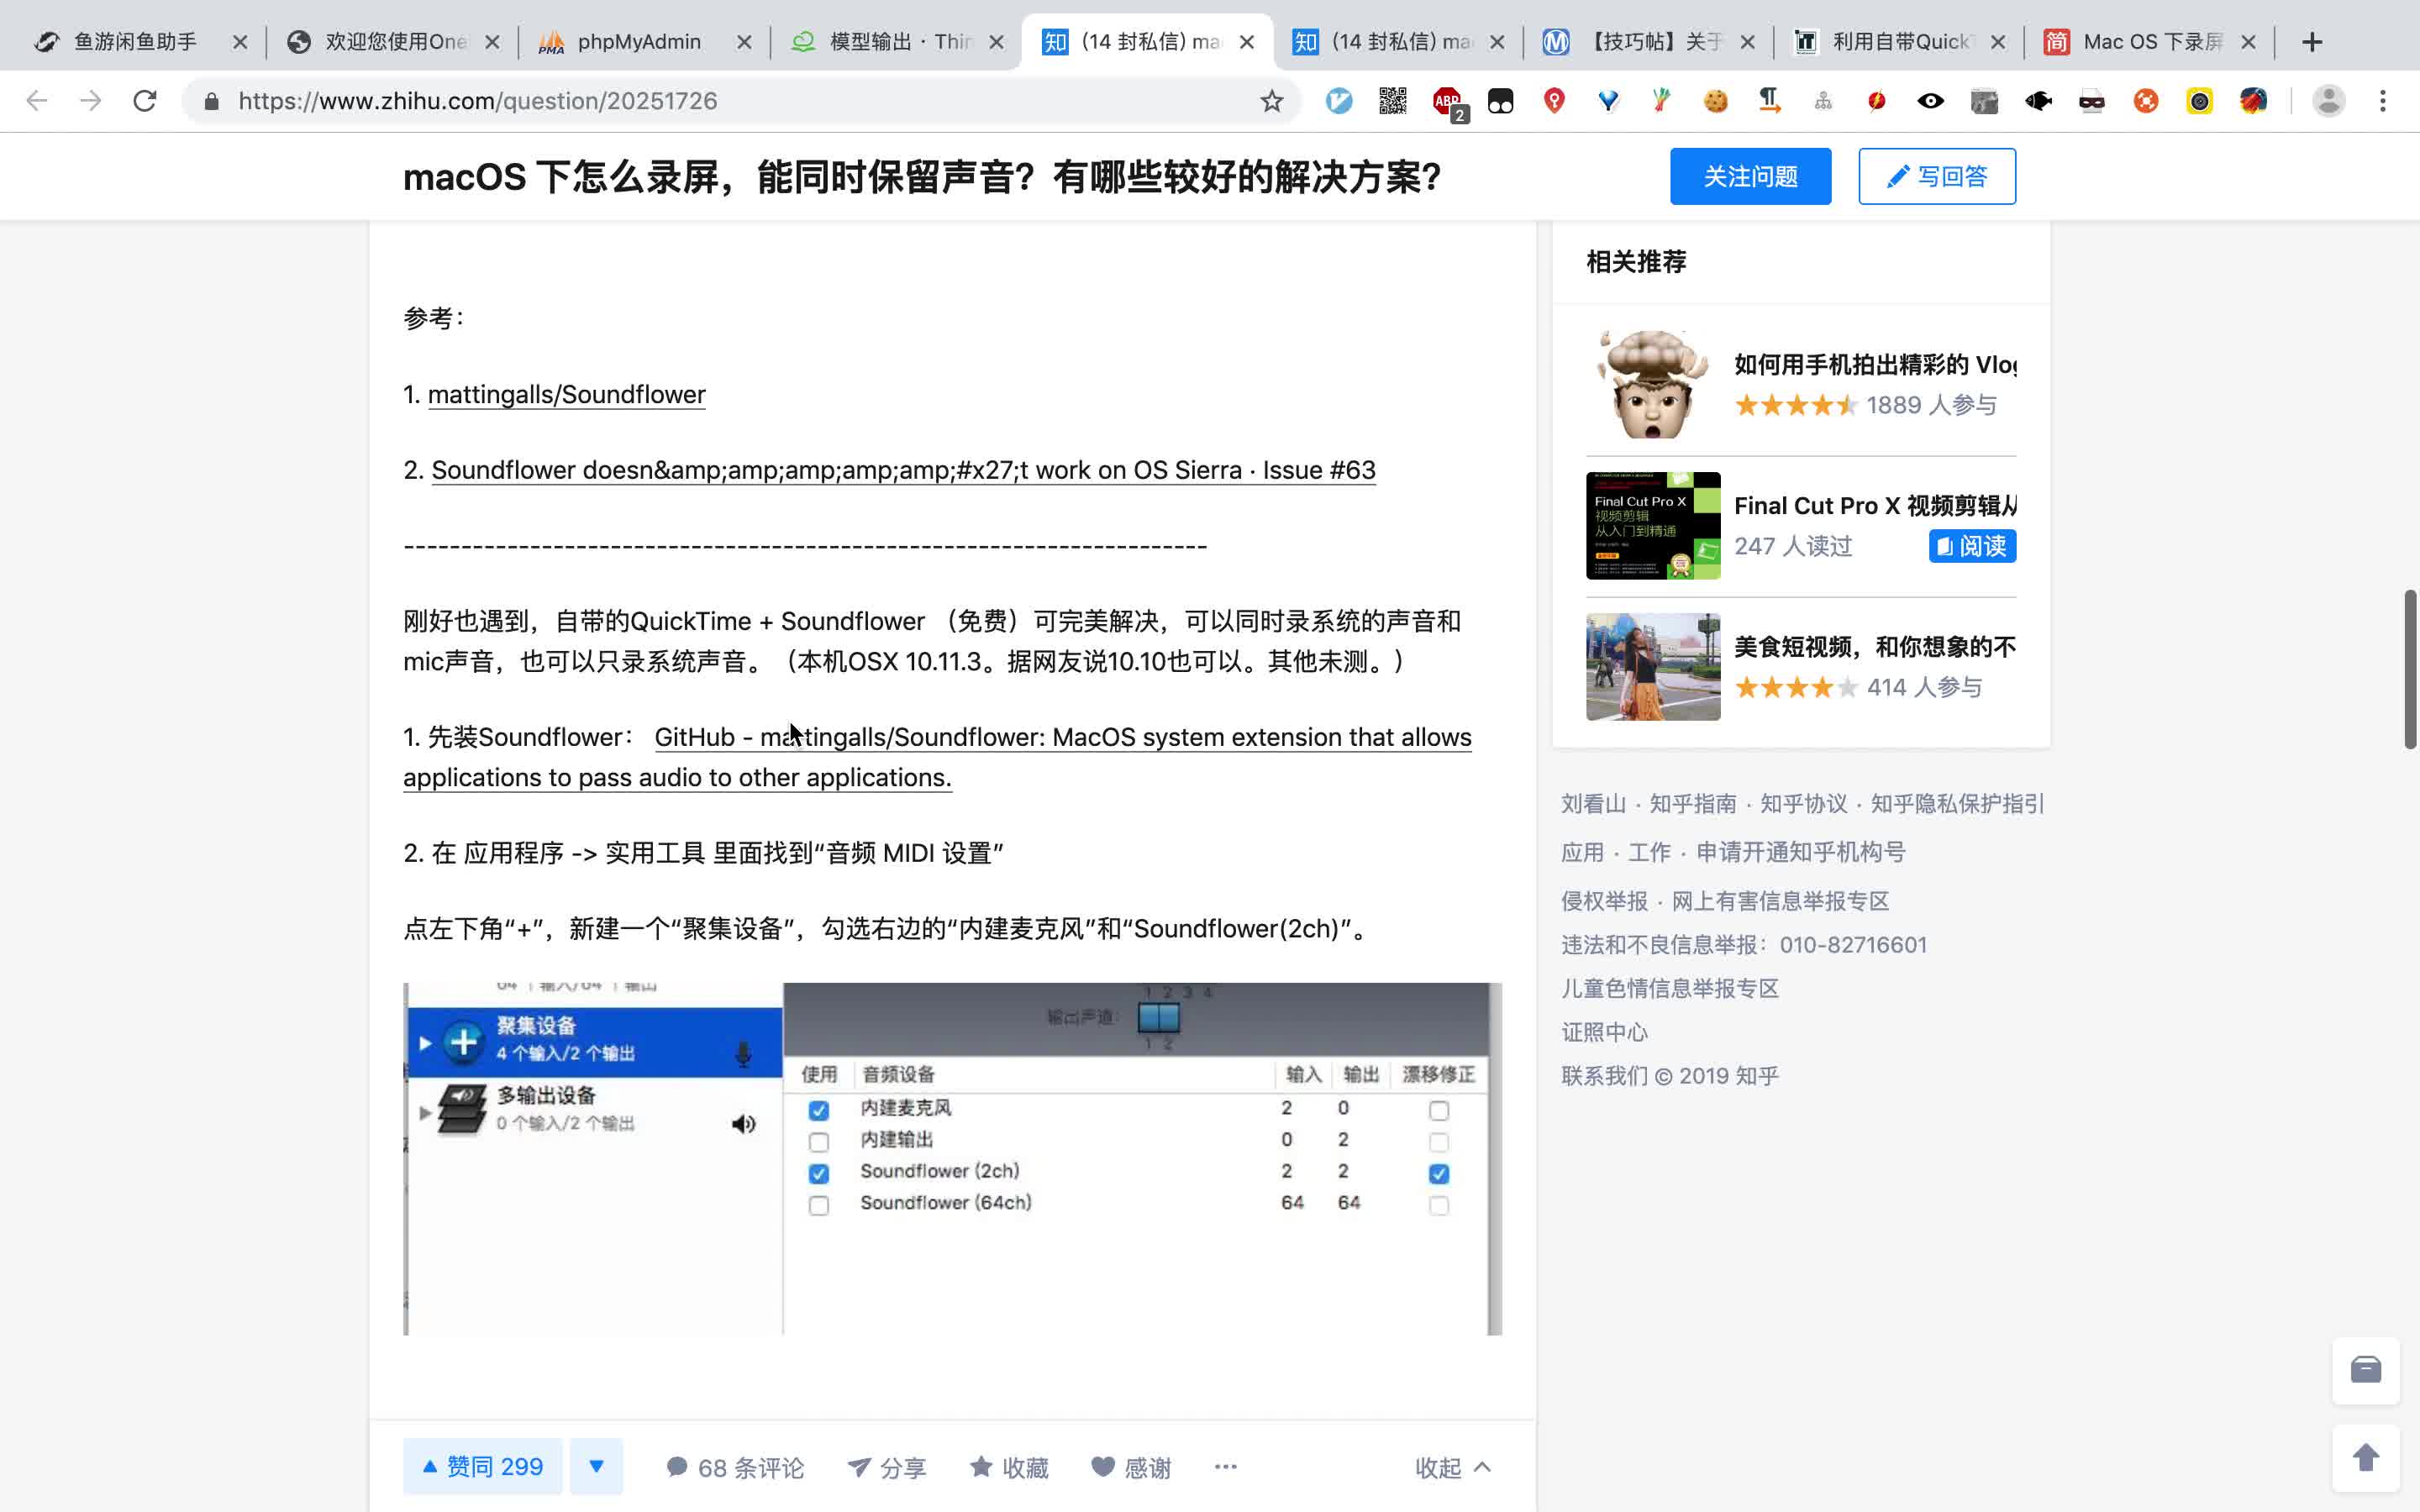Open the new tab plus button
The image size is (2420, 1512).
pyautogui.click(x=2312, y=42)
